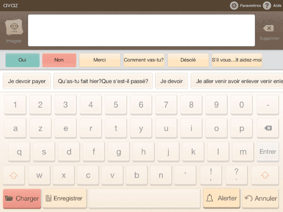Select the green Oui quick phrase
This screenshot has width=283, height=212.
(22, 60)
